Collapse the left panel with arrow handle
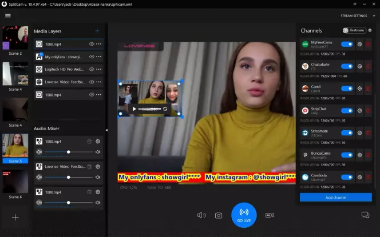 tap(106, 130)
